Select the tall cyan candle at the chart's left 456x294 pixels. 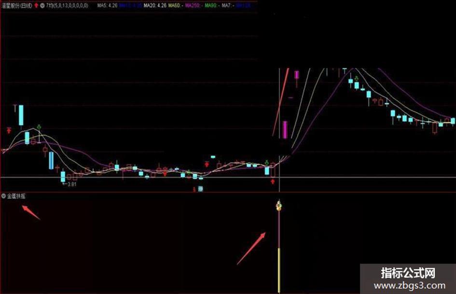(x=21, y=115)
